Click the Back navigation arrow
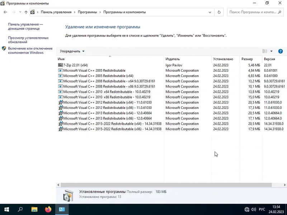The image size is (287, 215). pyautogui.click(x=5, y=12)
